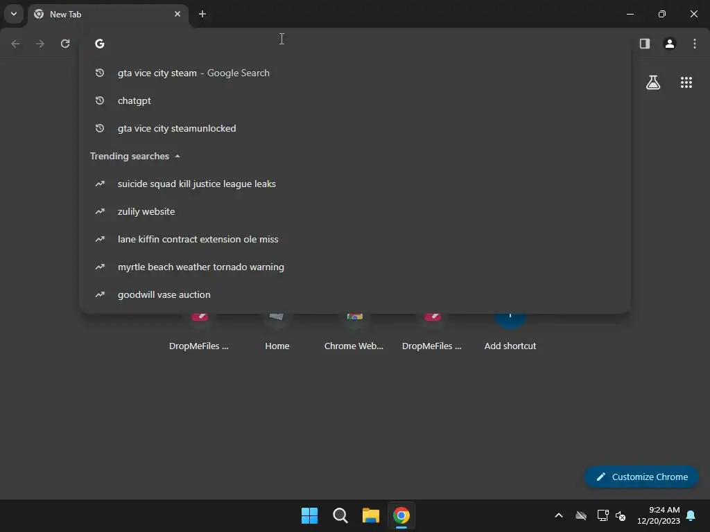Close the New Tab tab
This screenshot has height=532, width=710.
pyautogui.click(x=177, y=14)
